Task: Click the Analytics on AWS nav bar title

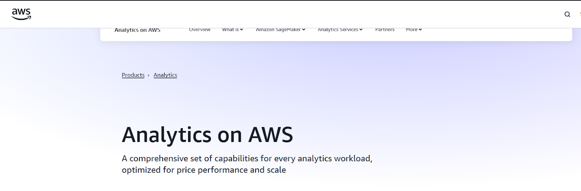Action: coord(137,30)
